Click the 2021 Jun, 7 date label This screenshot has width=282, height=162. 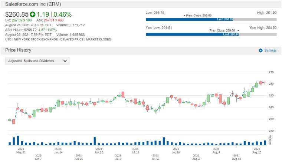pos(38,157)
